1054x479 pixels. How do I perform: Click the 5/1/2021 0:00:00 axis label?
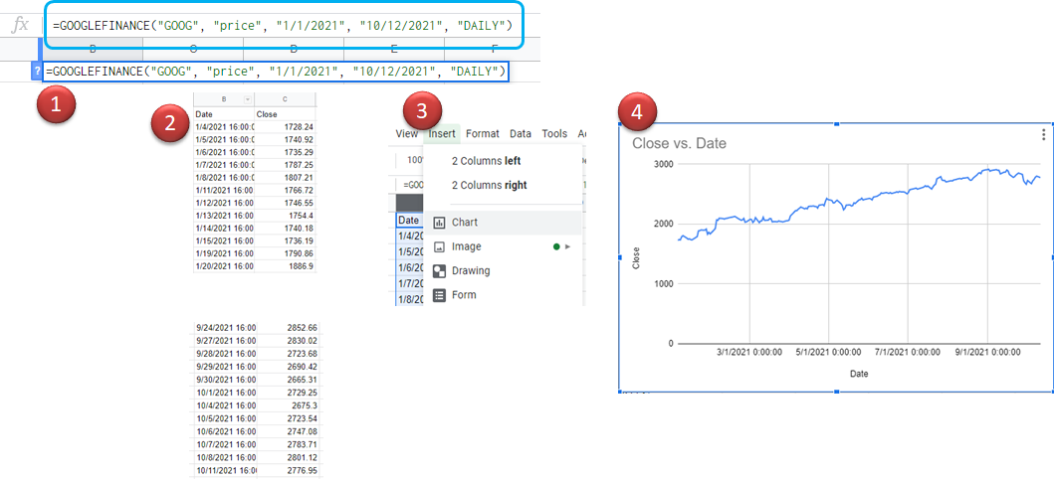point(828,352)
